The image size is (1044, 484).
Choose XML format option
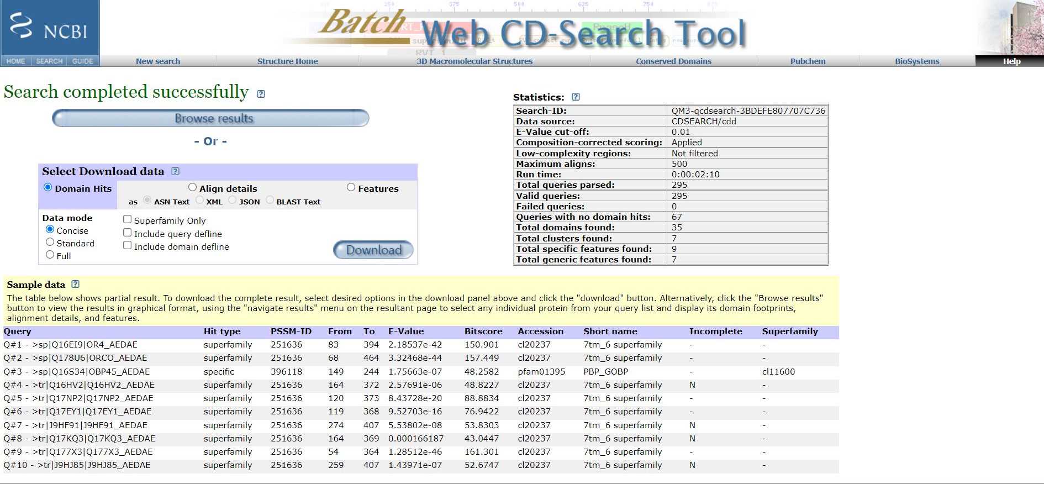199,200
